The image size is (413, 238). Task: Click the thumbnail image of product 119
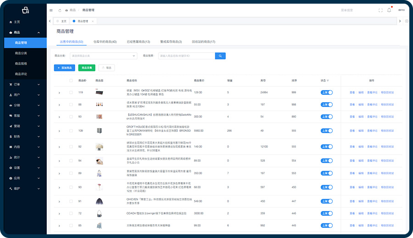tap(99, 92)
